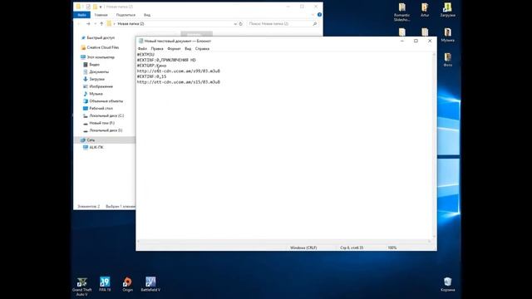This screenshot has width=532, height=299.
Task: Switch to Explorer's Вид ribbon tab
Action: [147, 15]
